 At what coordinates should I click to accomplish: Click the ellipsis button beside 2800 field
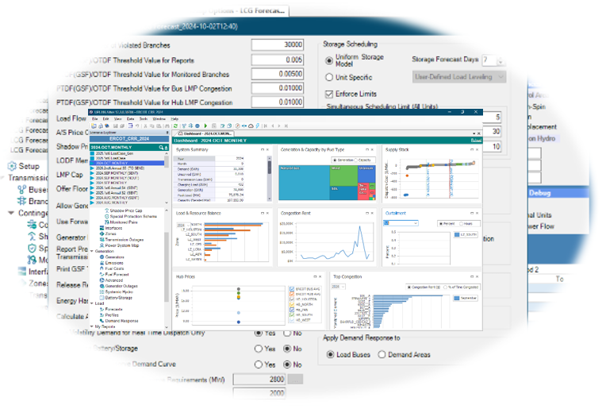click(296, 379)
